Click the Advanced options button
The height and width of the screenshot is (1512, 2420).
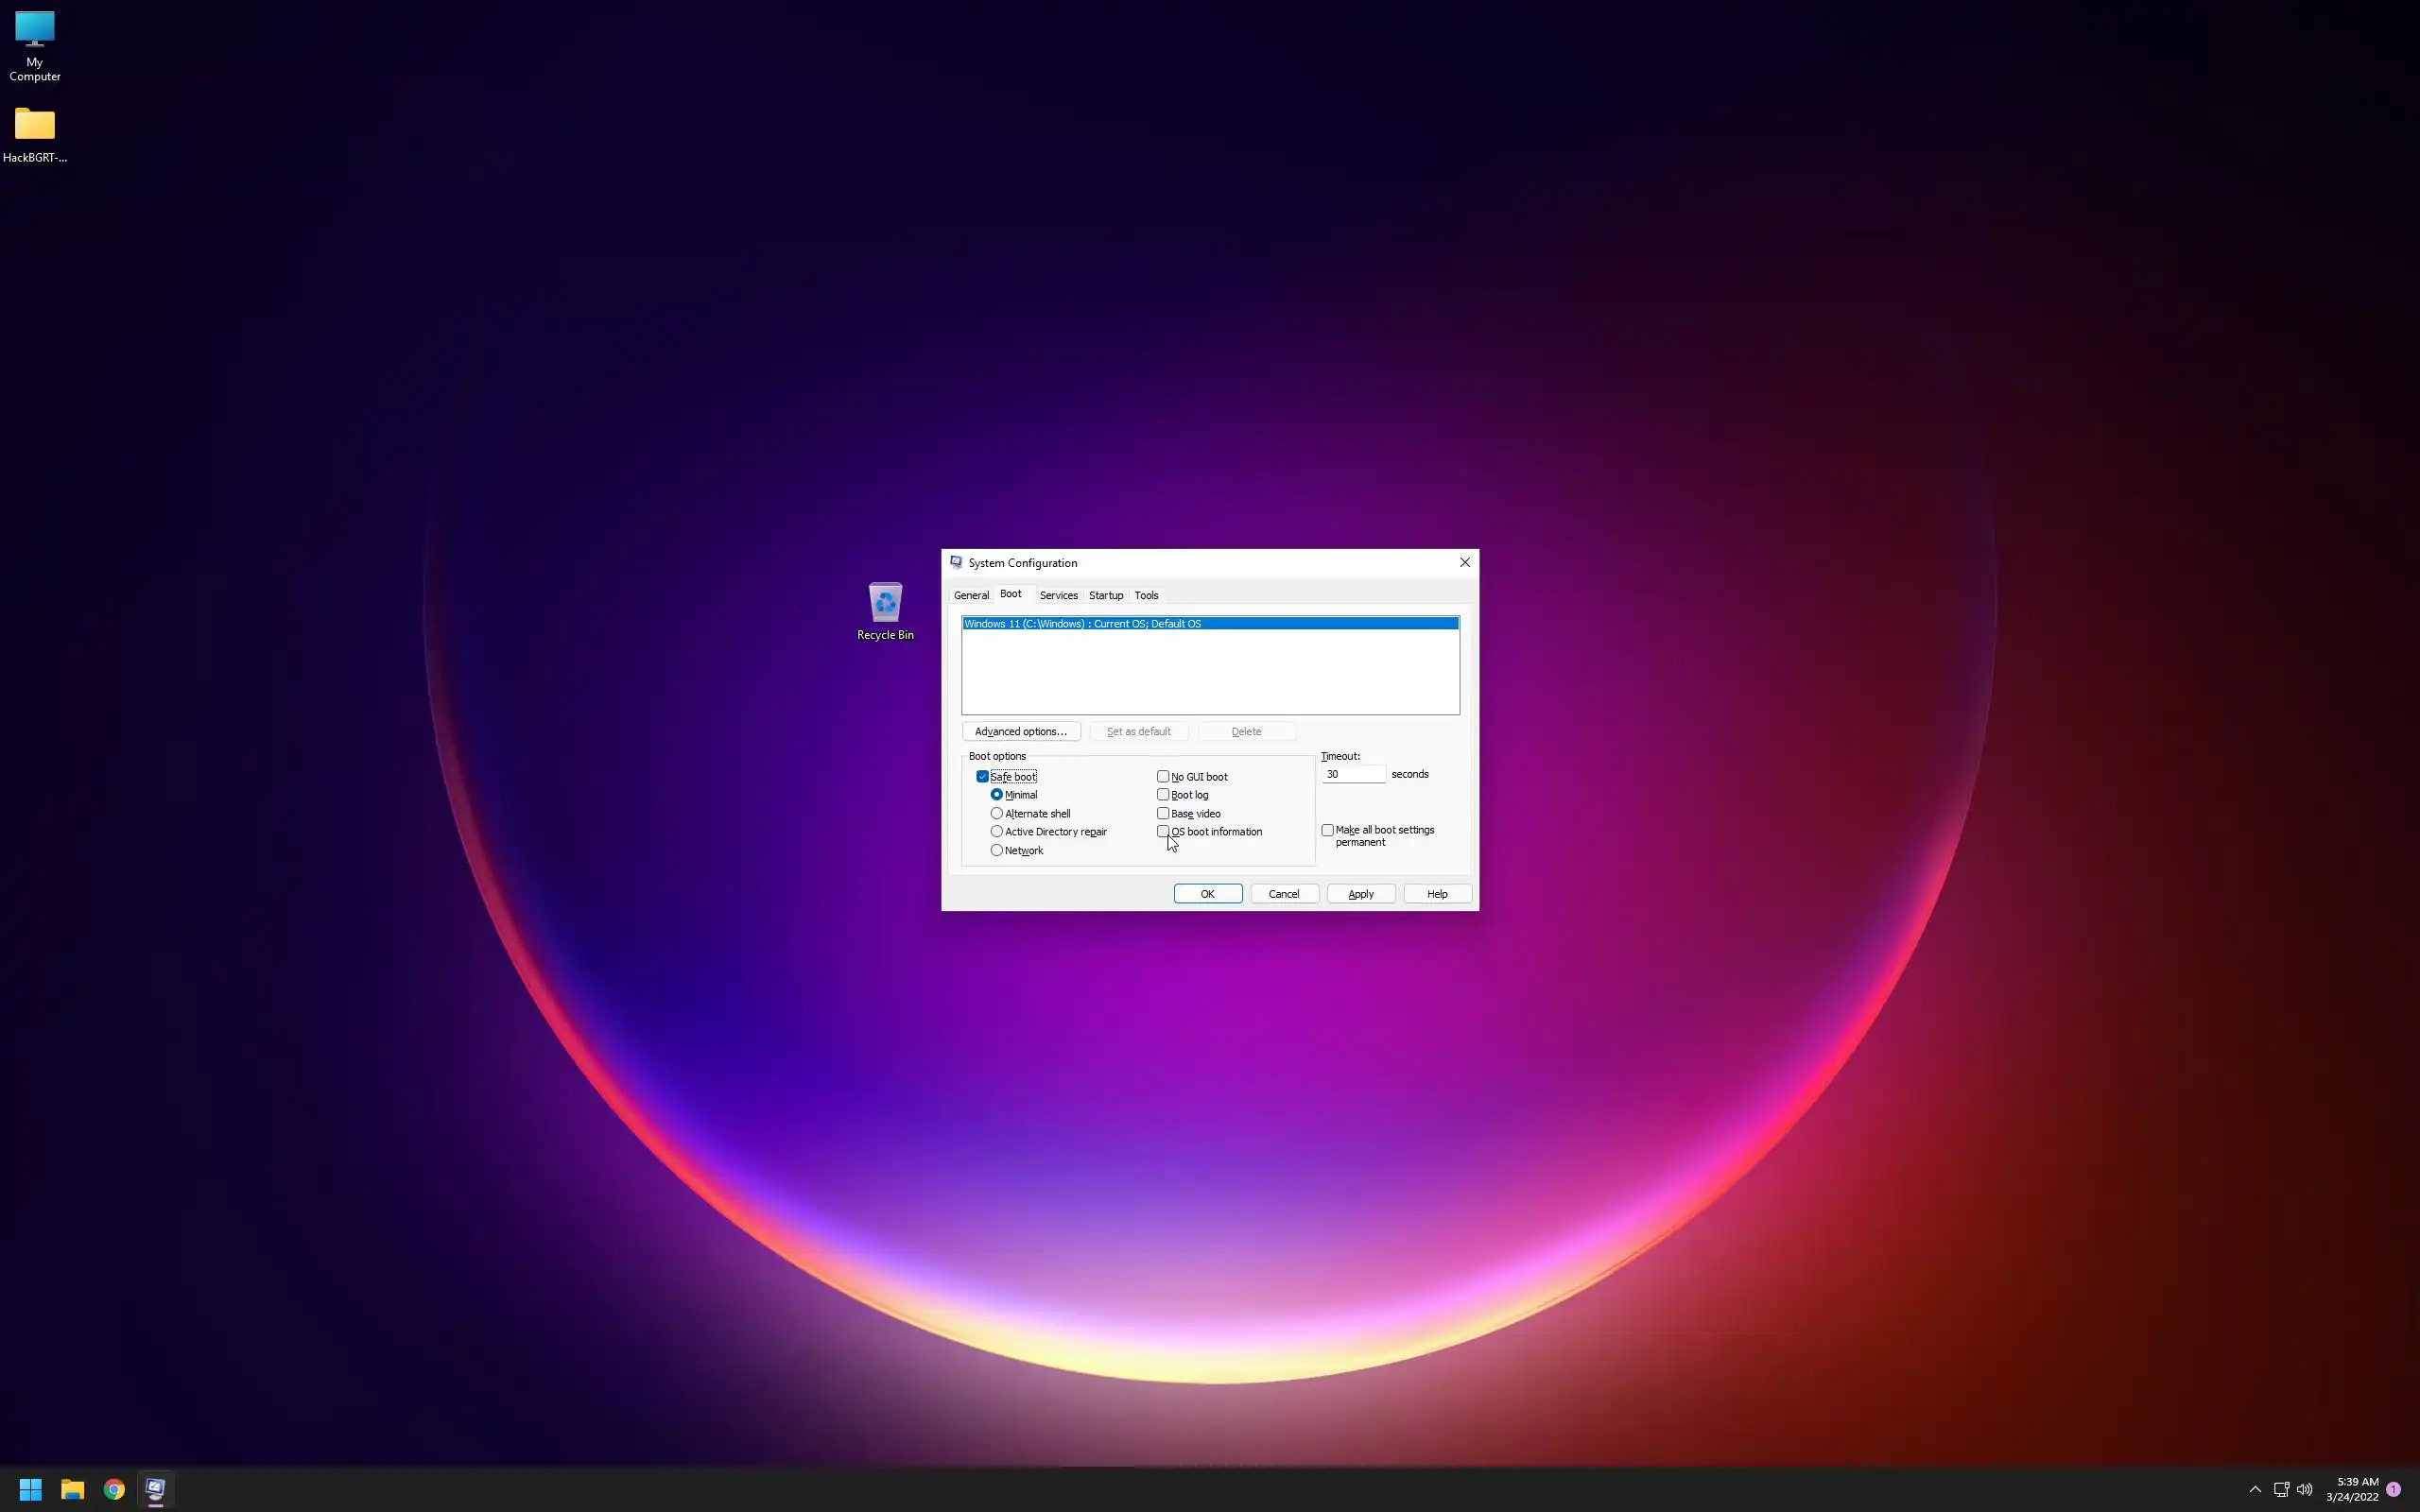point(1020,732)
